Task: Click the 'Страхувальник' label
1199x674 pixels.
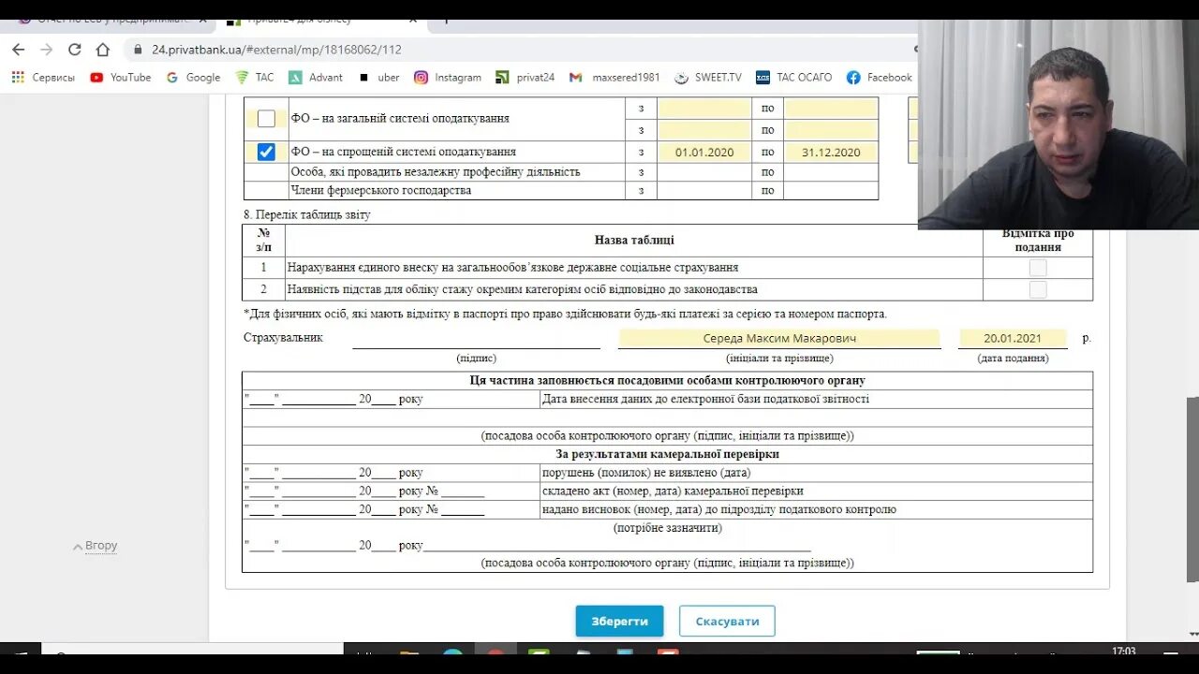Action: point(283,338)
